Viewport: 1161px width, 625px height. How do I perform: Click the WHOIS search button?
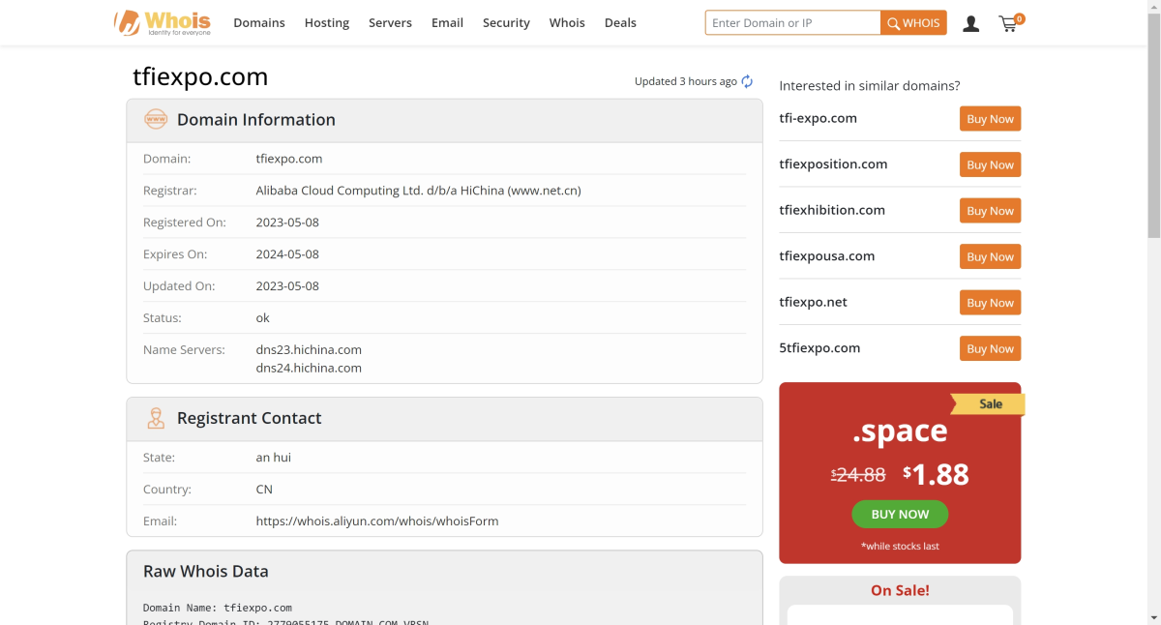click(913, 23)
